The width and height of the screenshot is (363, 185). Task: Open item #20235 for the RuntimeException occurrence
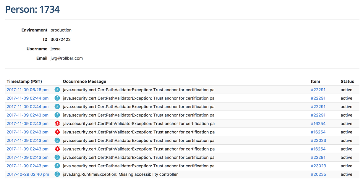[318, 174]
